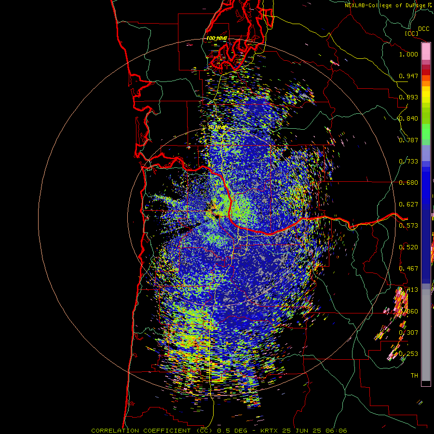Click the 50 NMI range ring label
Image resolution: width=434 pixels, height=434 pixels.
point(217,128)
